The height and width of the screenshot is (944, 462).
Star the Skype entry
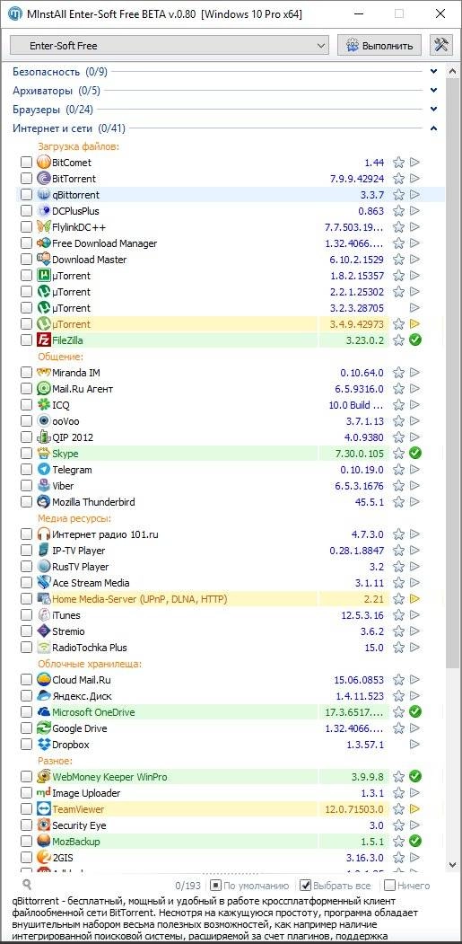pyautogui.click(x=398, y=454)
